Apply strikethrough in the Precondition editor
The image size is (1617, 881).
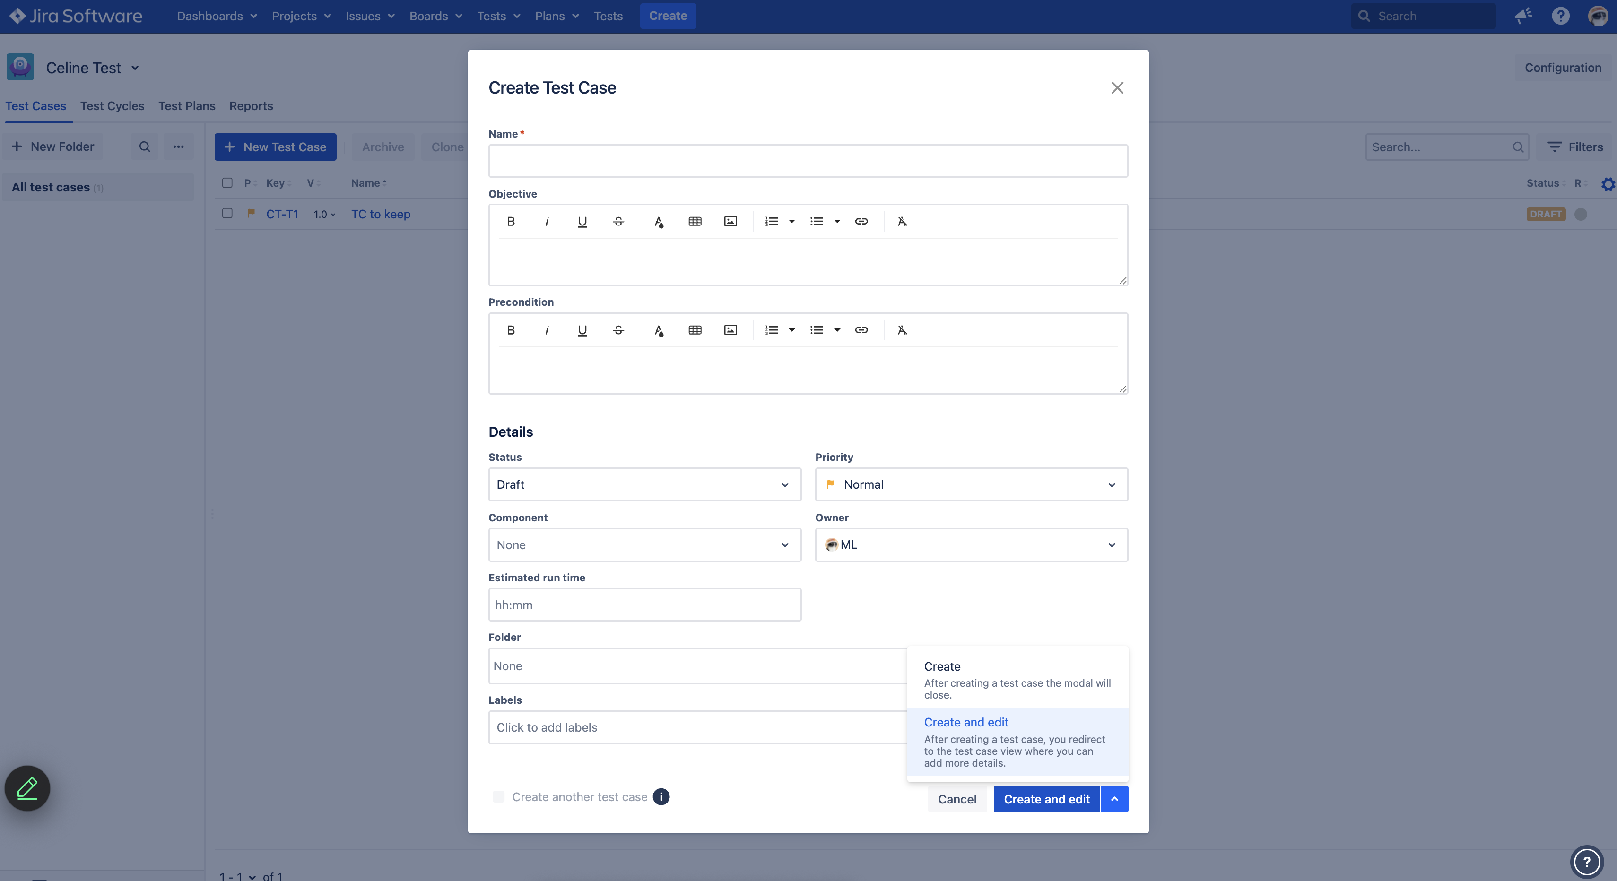tap(617, 330)
